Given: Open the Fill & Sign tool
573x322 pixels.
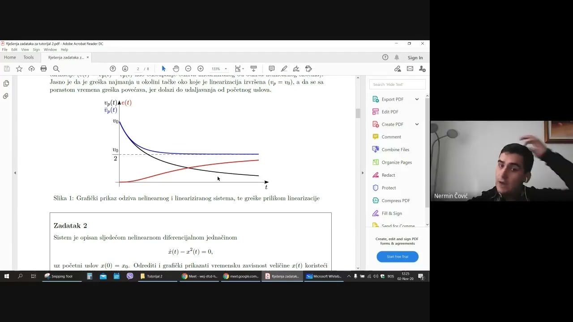Looking at the screenshot, I should (392, 213).
